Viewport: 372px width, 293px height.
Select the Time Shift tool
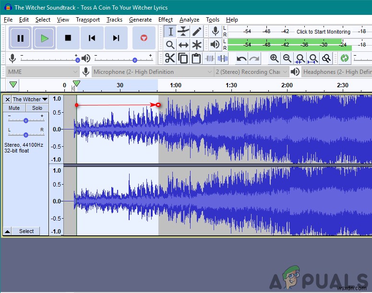pyautogui.click(x=183, y=45)
